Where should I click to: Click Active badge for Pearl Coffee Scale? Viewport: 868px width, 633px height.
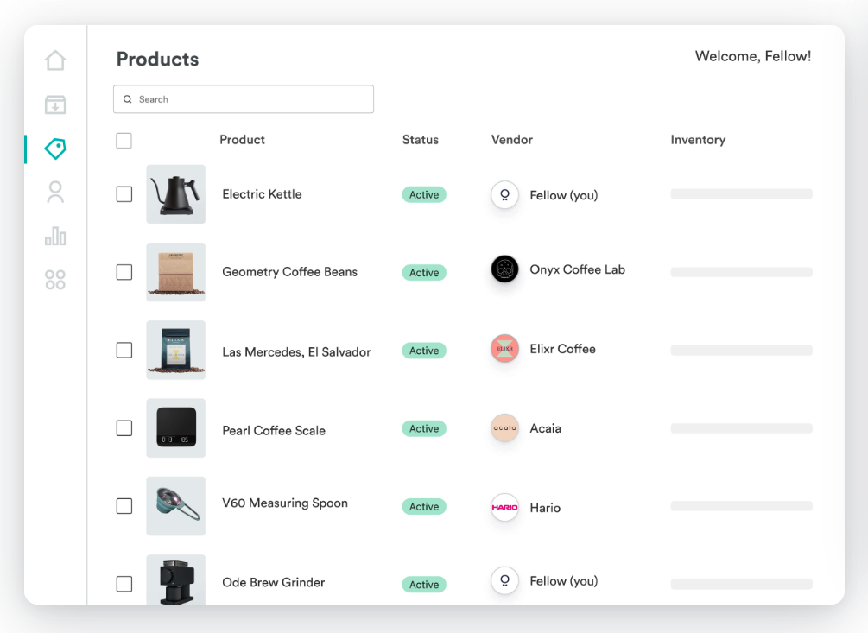(424, 429)
